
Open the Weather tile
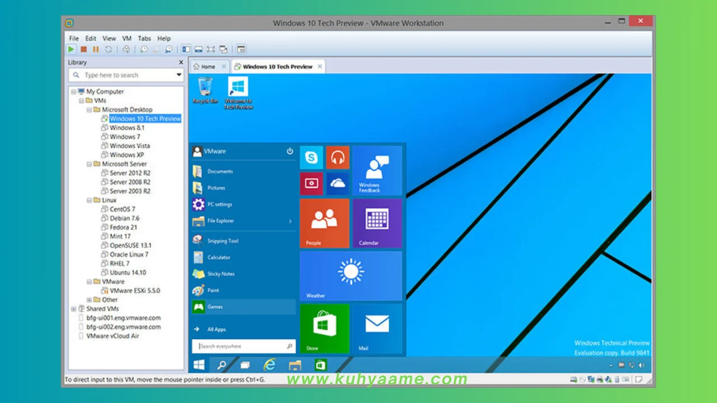point(351,276)
